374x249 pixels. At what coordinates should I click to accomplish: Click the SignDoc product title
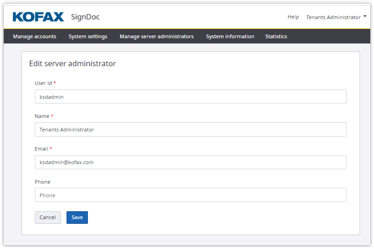coord(85,17)
